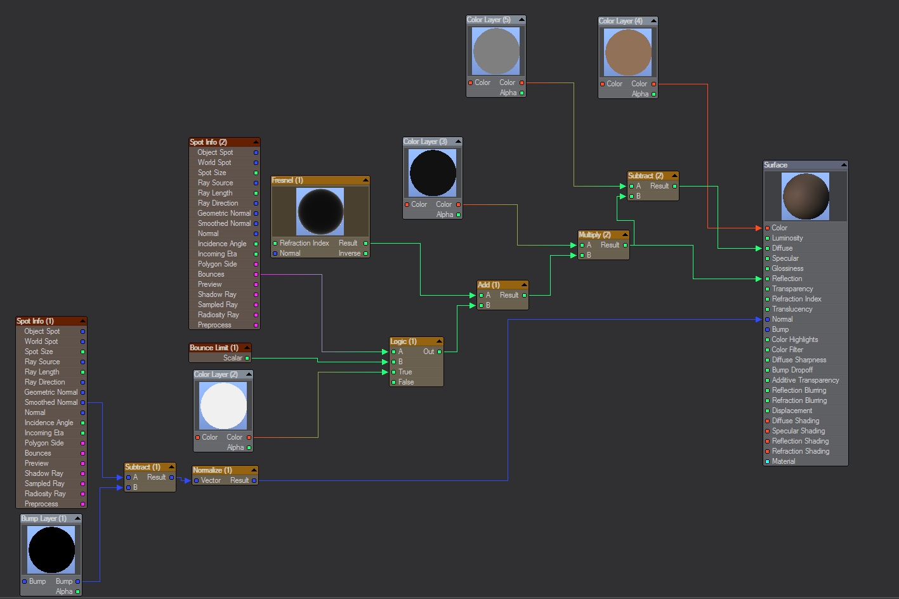
Task: Click Alpha output connector on Bump Layer (1)
Action: [77, 591]
